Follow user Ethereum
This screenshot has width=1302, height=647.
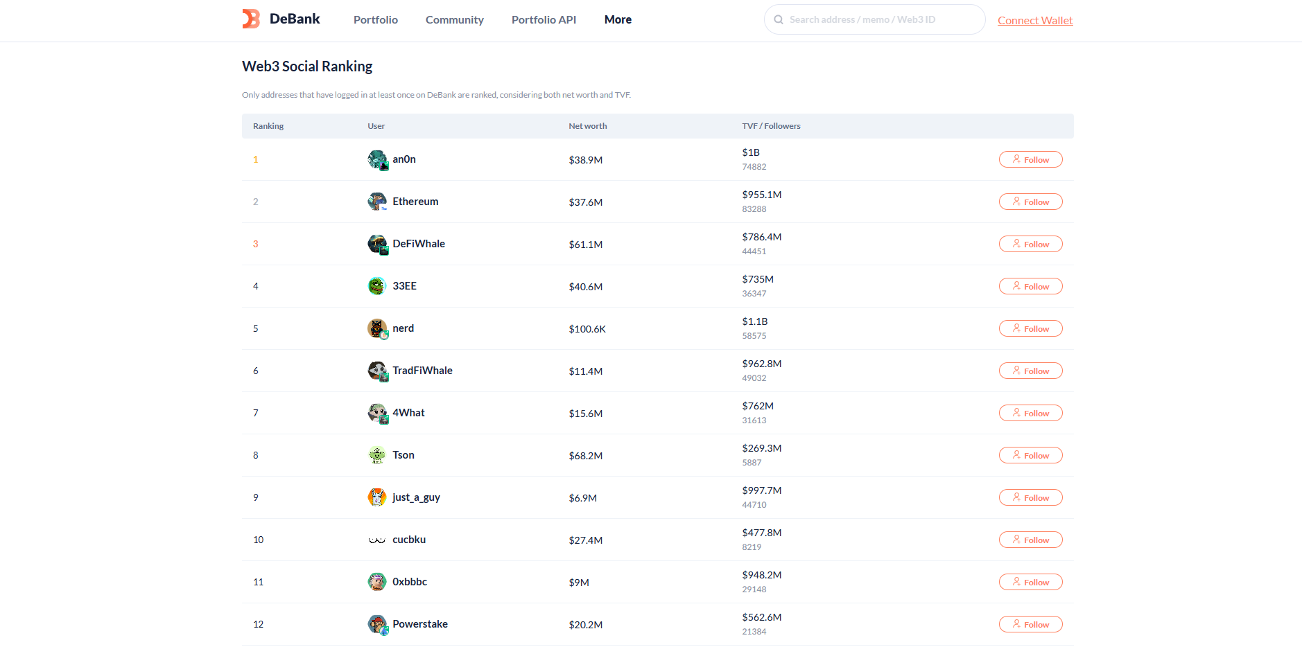[x=1031, y=202]
